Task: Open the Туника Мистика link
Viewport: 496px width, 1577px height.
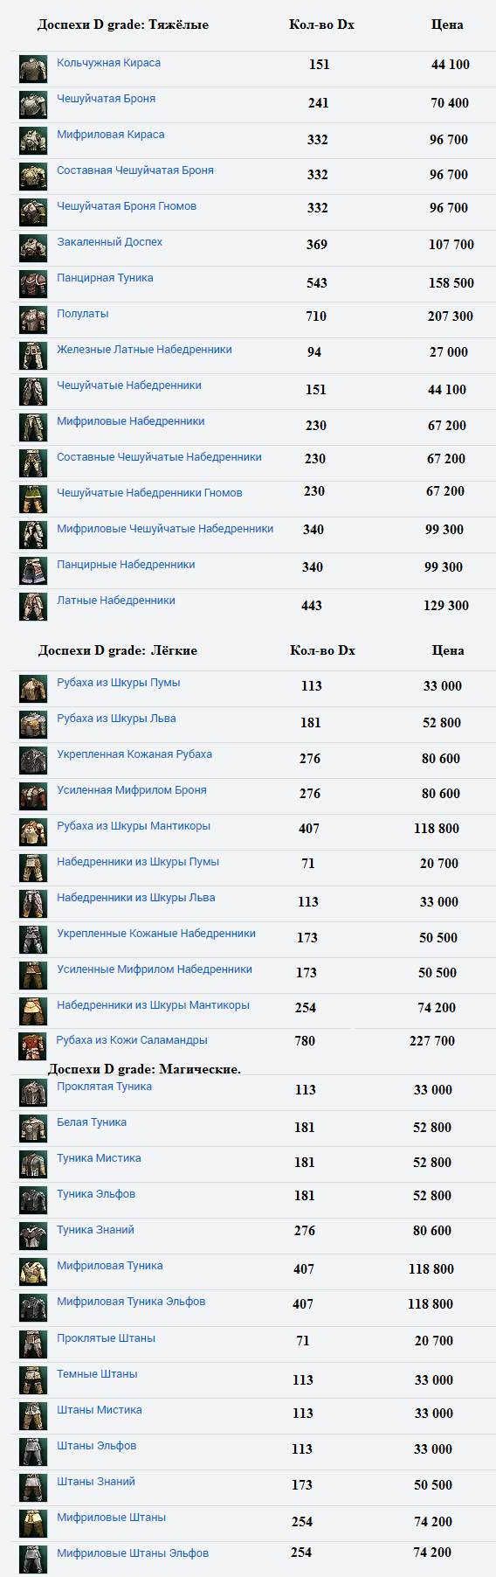Action: point(99,1158)
